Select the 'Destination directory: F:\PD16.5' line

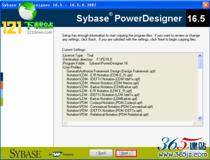[87, 59]
